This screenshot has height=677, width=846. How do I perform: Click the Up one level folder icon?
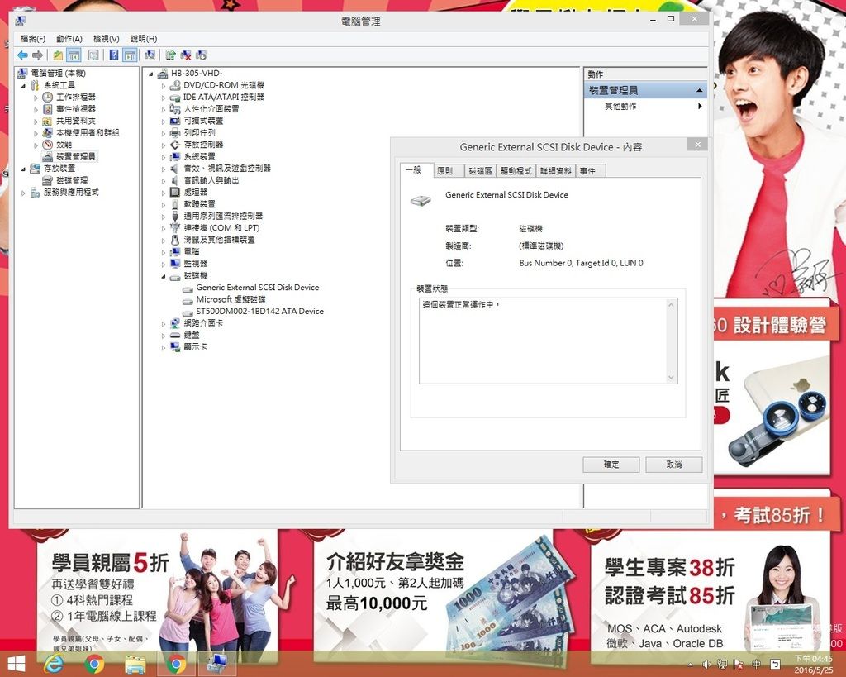58,55
